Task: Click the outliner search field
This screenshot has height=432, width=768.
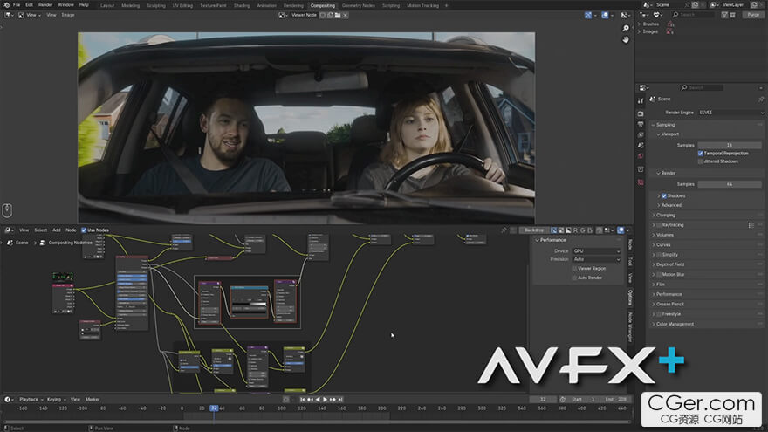Action: [x=693, y=15]
